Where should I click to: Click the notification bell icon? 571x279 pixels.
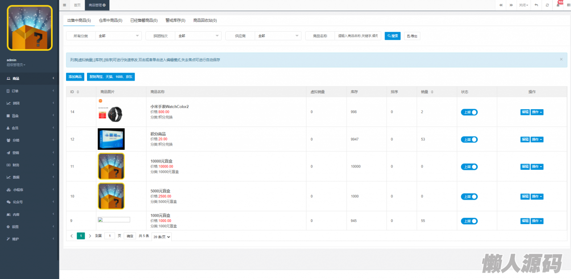pos(558,5)
